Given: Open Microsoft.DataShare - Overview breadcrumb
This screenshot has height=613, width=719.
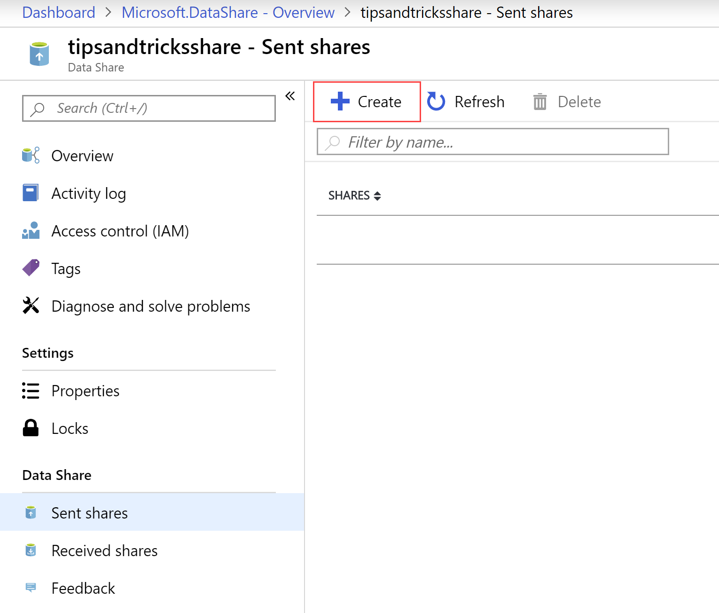Looking at the screenshot, I should pos(228,12).
